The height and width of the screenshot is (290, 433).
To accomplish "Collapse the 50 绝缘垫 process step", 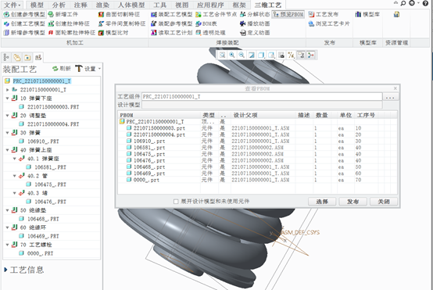I will 8,210.
